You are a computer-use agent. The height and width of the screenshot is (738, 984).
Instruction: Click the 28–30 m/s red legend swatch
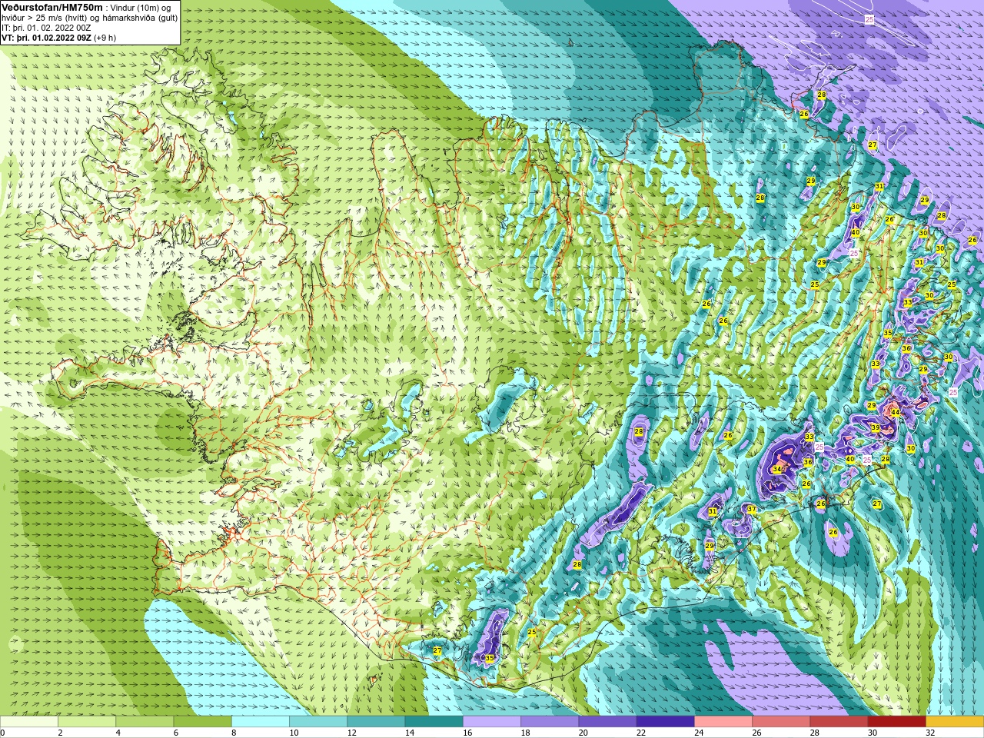(x=839, y=722)
